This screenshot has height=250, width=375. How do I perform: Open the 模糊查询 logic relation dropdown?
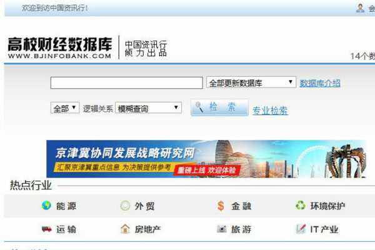tap(148, 108)
